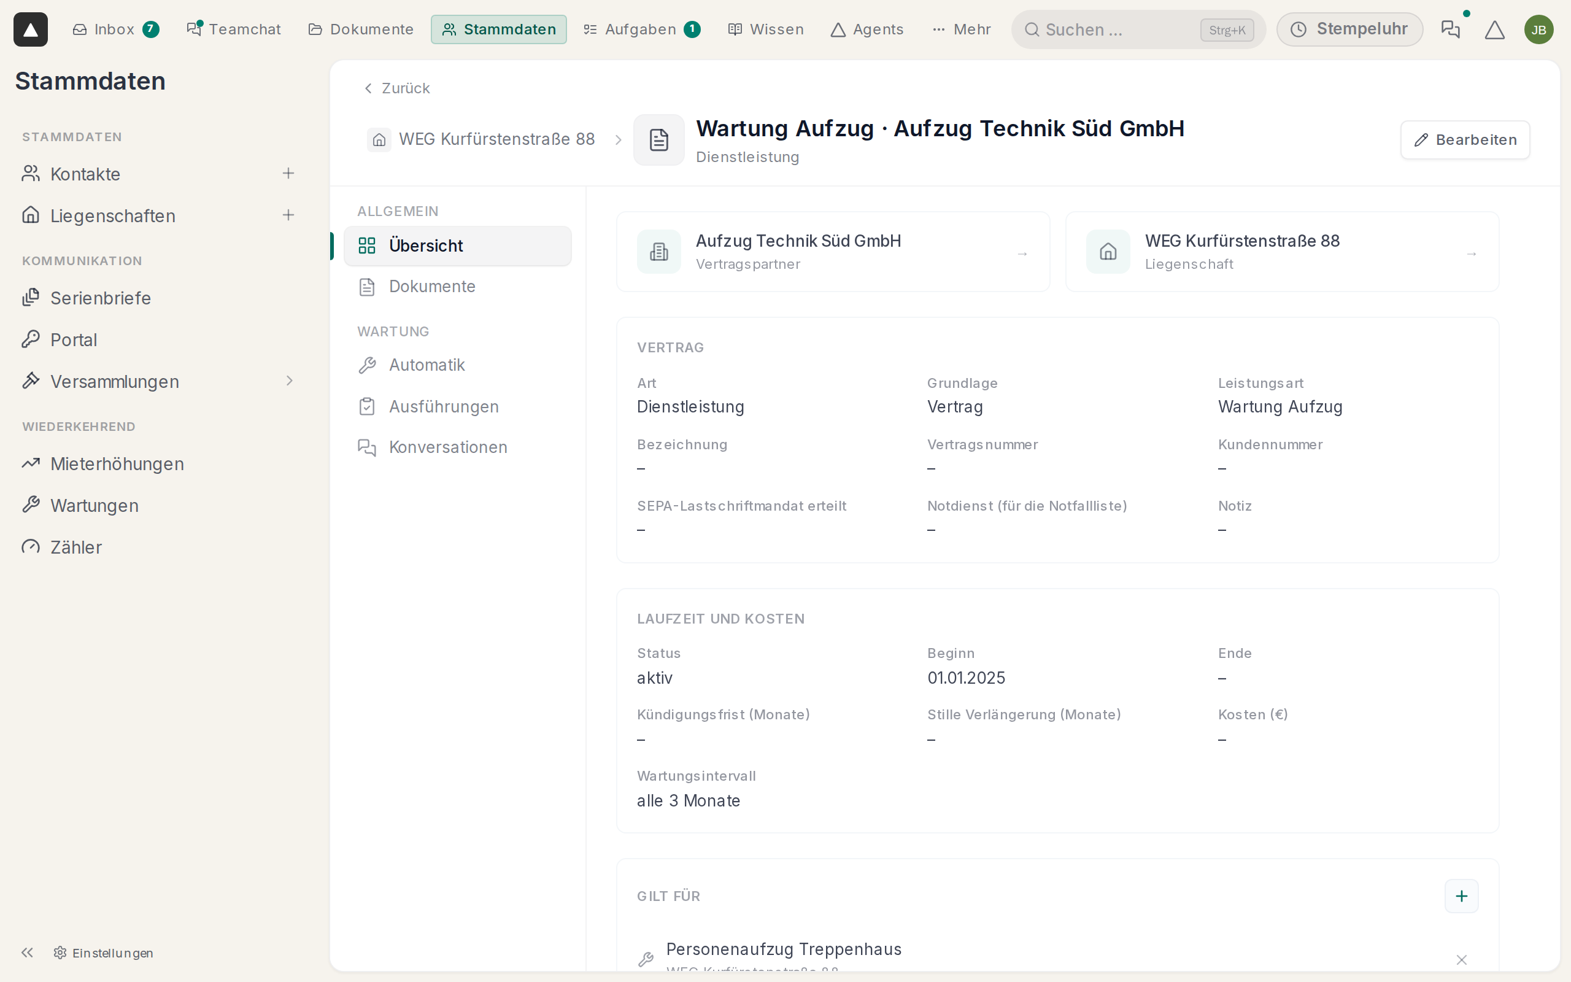Focus the Suchen search field

click(1138, 29)
